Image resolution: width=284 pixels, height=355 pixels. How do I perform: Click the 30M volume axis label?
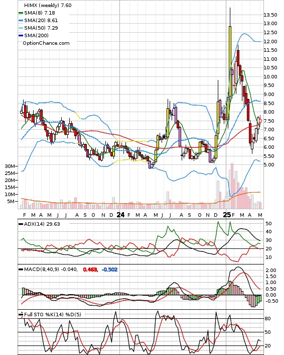tap(10, 166)
